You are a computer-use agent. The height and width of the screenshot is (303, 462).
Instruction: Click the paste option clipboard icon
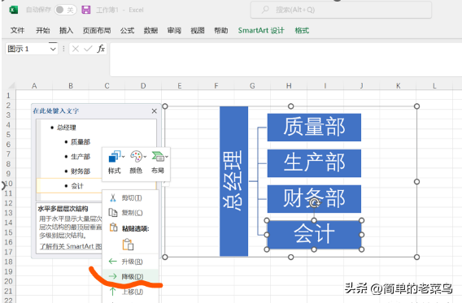(x=128, y=245)
